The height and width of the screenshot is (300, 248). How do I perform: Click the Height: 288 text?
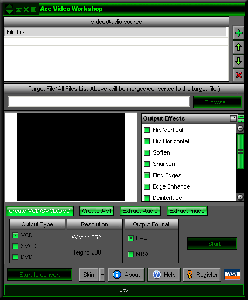click(86, 252)
